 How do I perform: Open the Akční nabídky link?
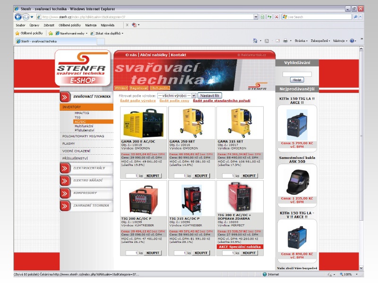click(154, 55)
